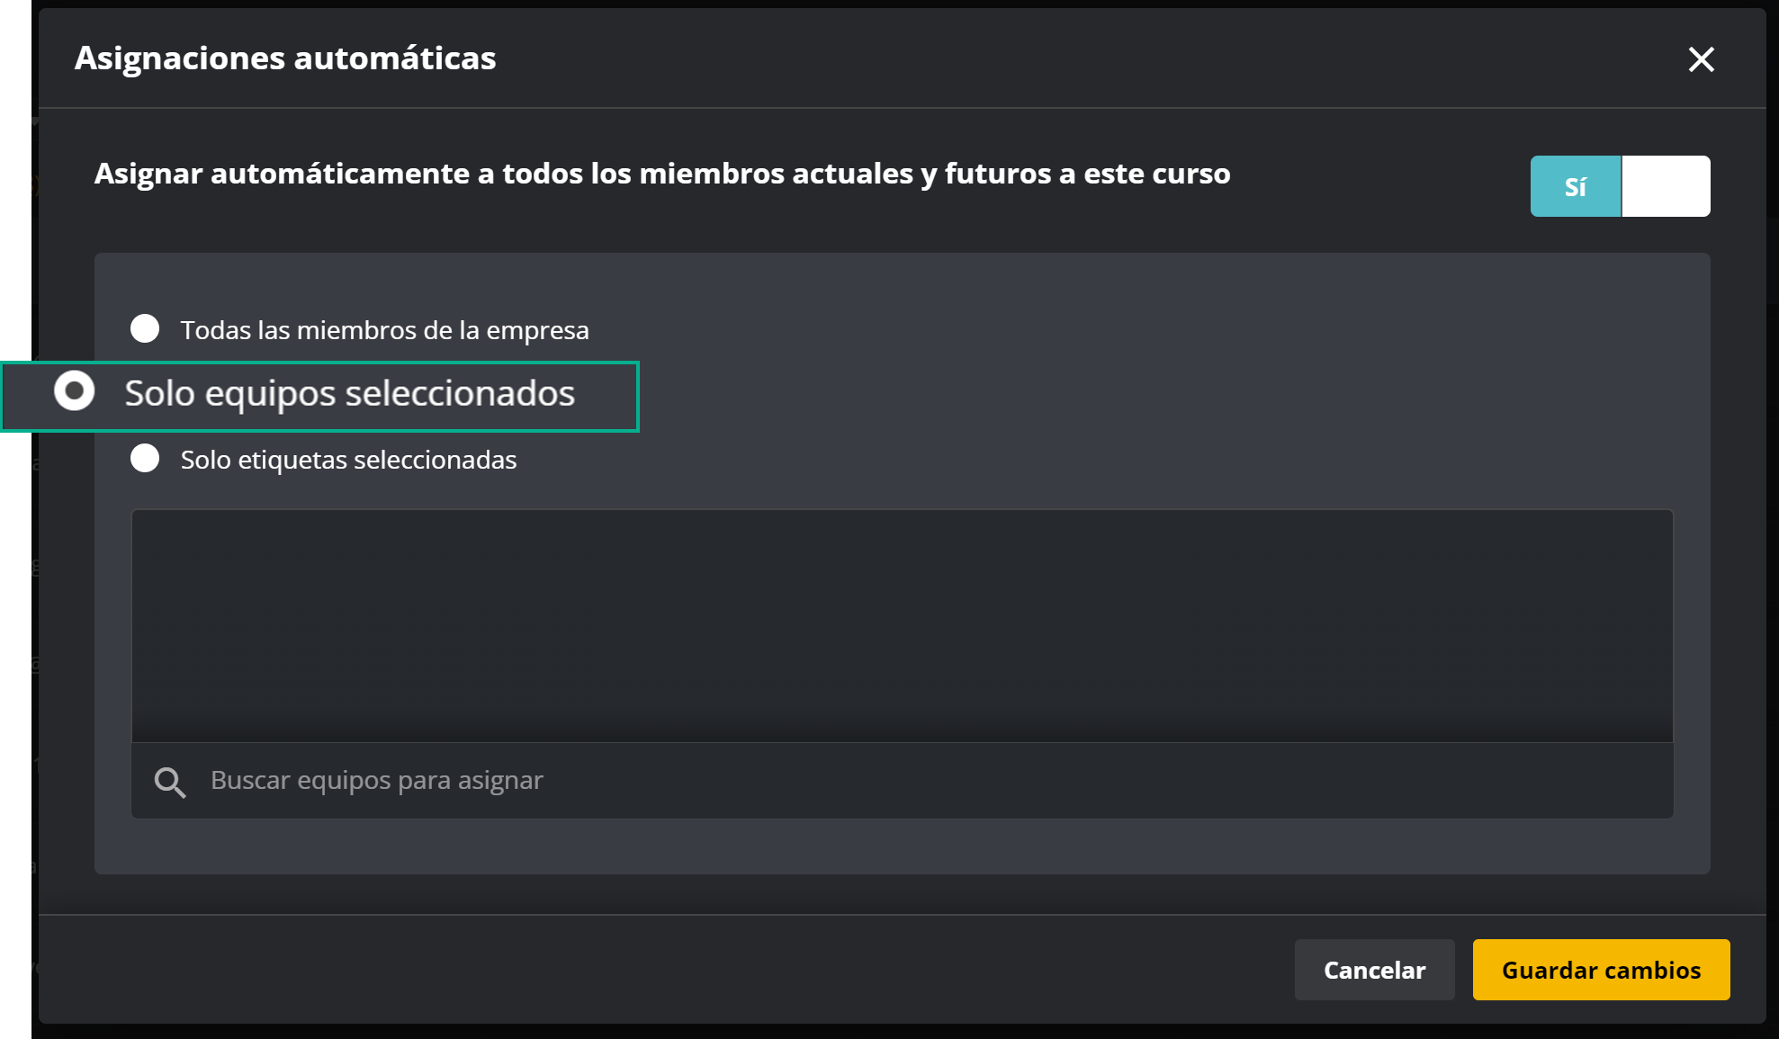This screenshot has width=1779, height=1039.
Task: Click the Sí side of the toggle
Action: [x=1575, y=186]
